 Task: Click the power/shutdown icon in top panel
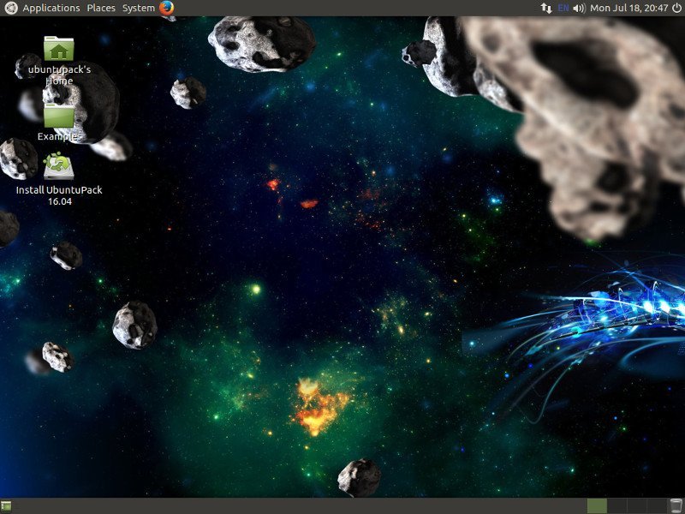coord(676,8)
